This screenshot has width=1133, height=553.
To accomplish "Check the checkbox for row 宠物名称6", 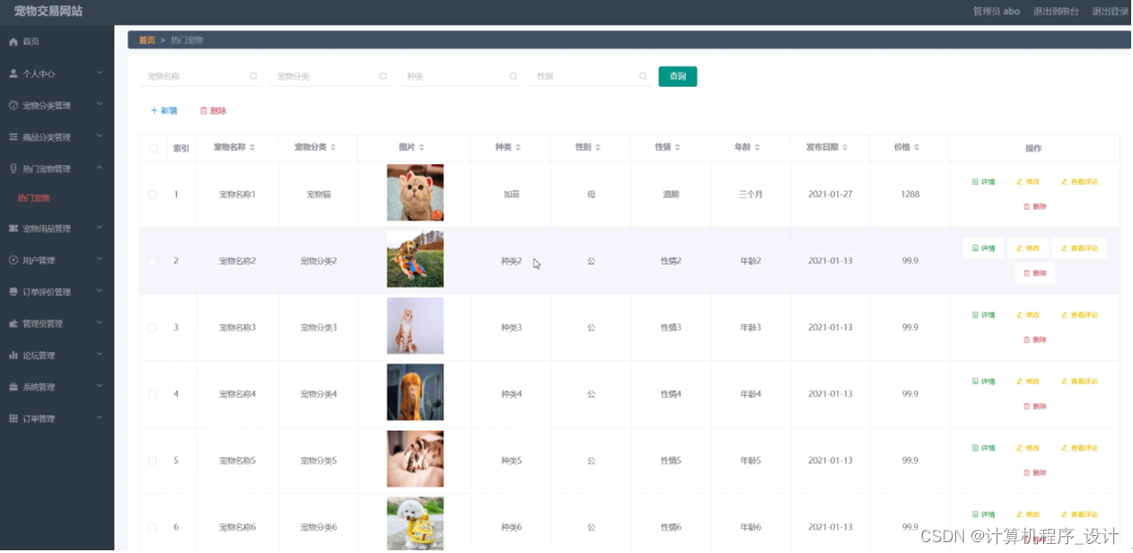I will coord(153,527).
